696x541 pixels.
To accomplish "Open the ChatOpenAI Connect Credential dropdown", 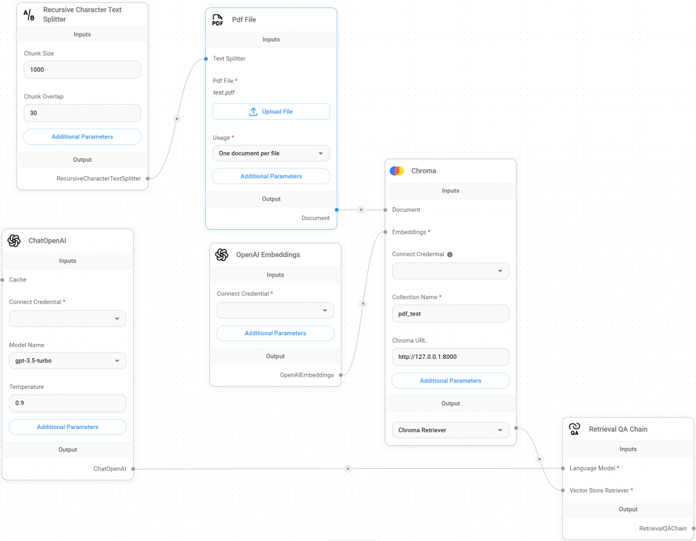I will coord(67,319).
